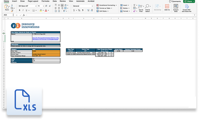Screen dimensions: 199x120
Task: Toggle Underline formatting
Action: click(26, 10)
